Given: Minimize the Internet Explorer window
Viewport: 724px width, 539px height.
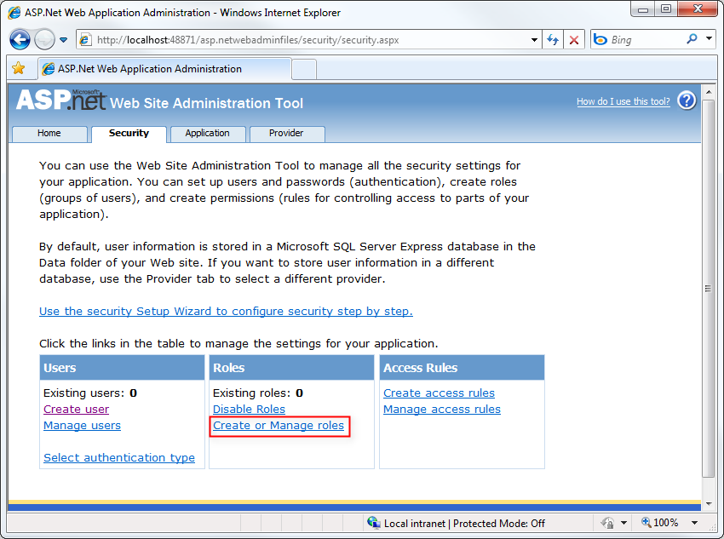Looking at the screenshot, I should click(643, 9).
